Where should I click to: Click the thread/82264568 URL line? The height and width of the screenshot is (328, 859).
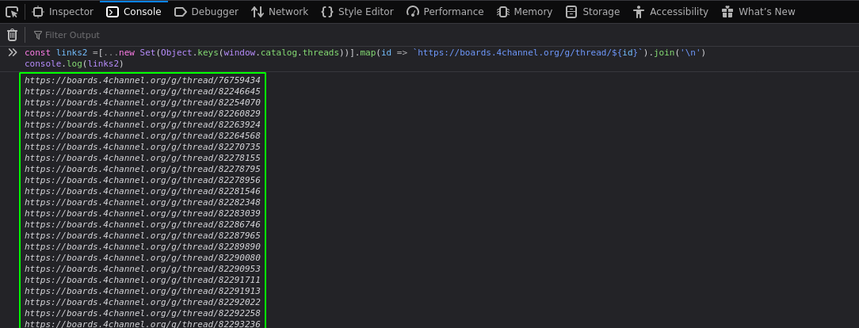143,135
